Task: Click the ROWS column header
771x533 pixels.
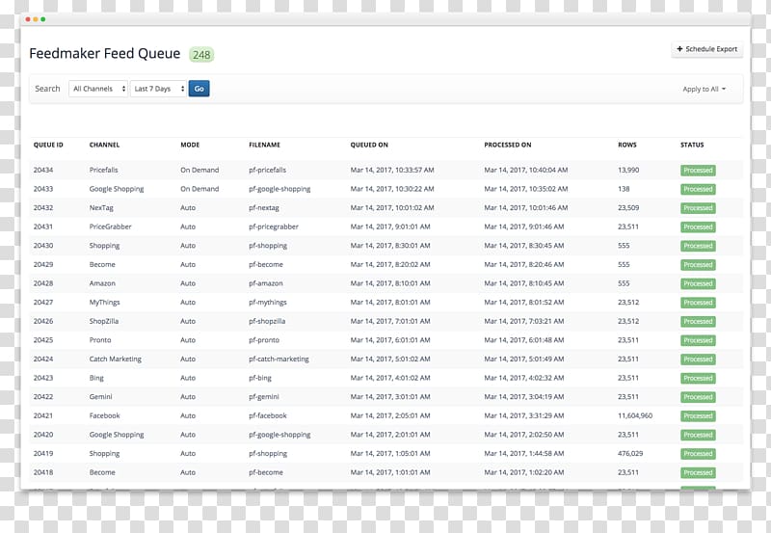Action: point(627,145)
